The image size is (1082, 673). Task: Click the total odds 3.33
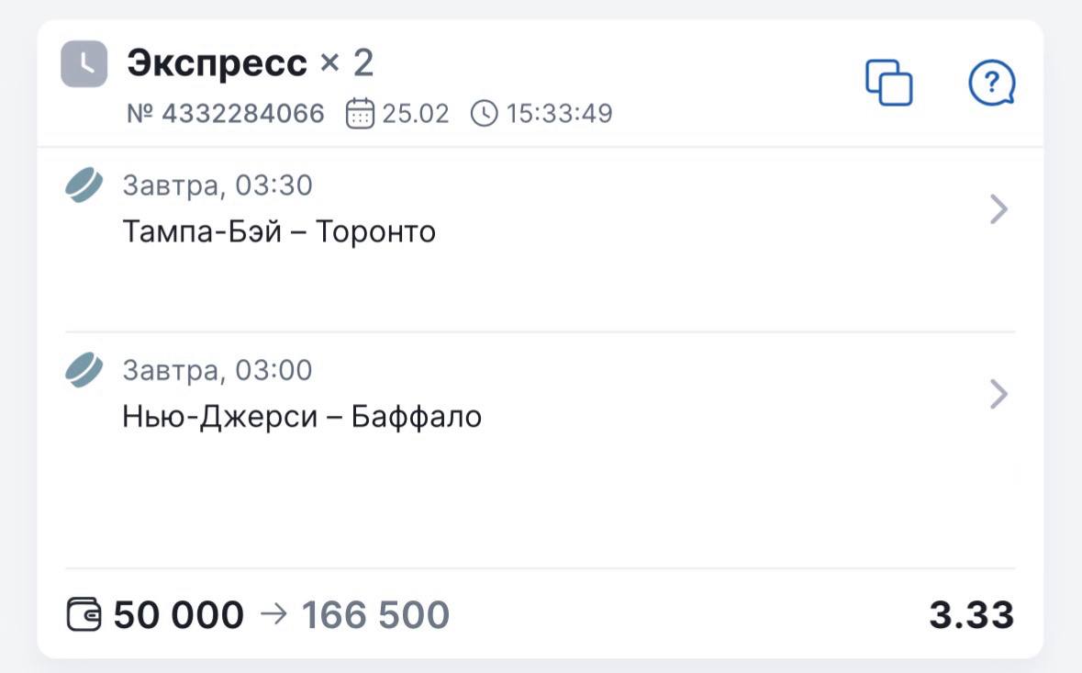pyautogui.click(x=971, y=615)
